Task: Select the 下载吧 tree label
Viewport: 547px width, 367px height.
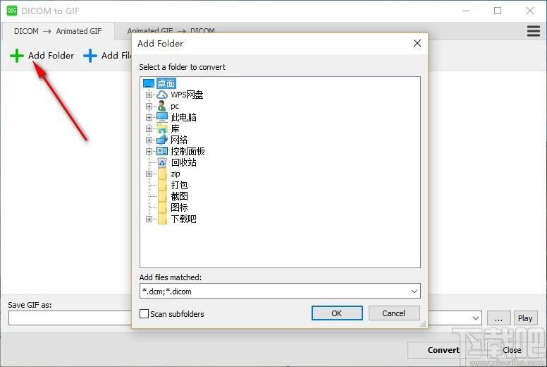Action: (183, 219)
